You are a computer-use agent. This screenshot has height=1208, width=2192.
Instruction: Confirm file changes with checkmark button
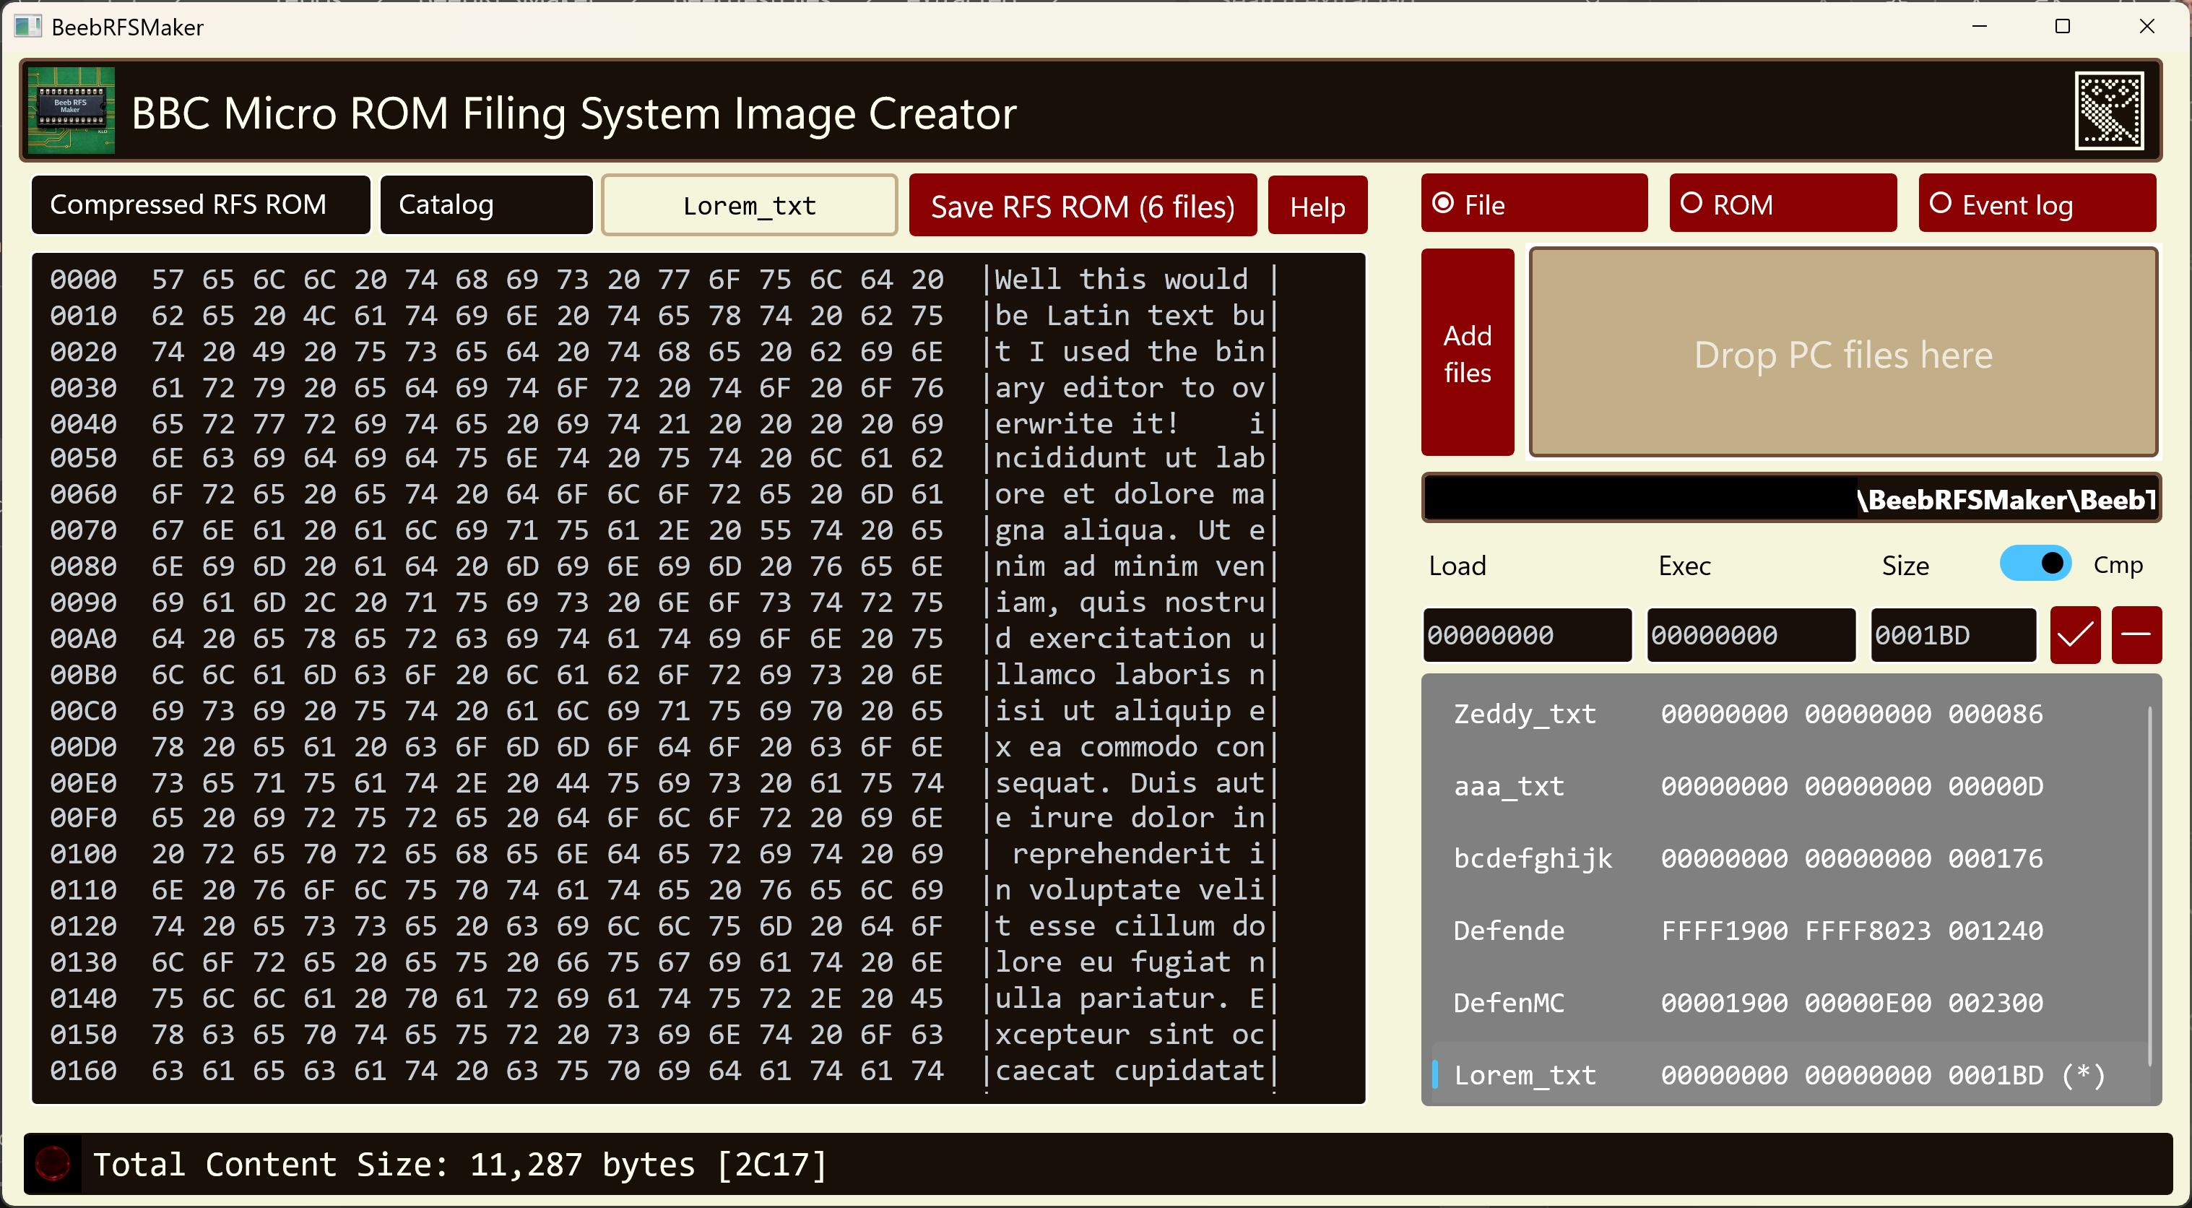(x=2076, y=635)
